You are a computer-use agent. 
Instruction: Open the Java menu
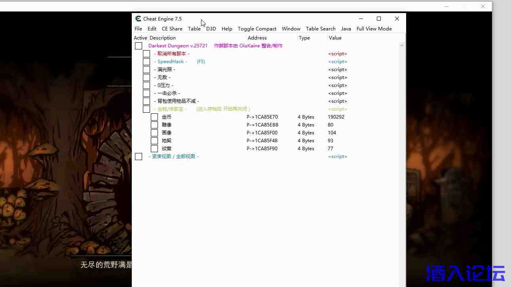pos(346,29)
